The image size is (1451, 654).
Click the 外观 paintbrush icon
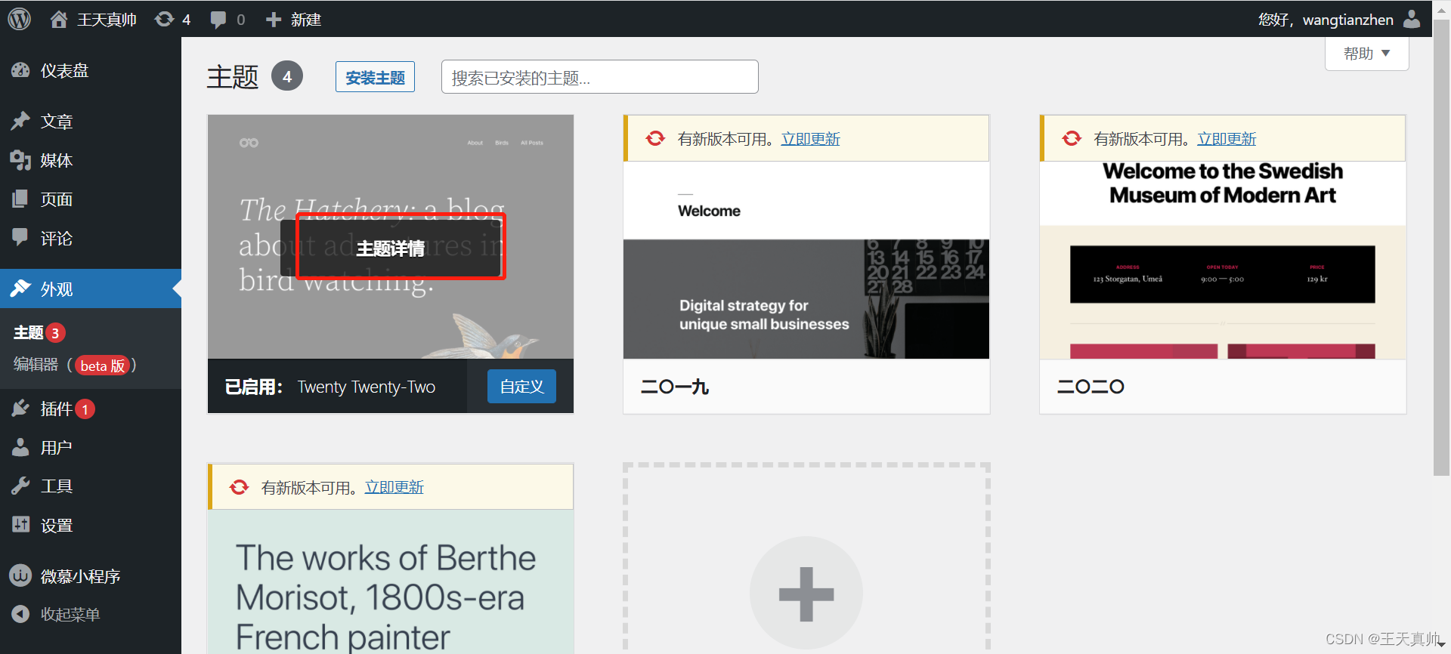pos(20,288)
